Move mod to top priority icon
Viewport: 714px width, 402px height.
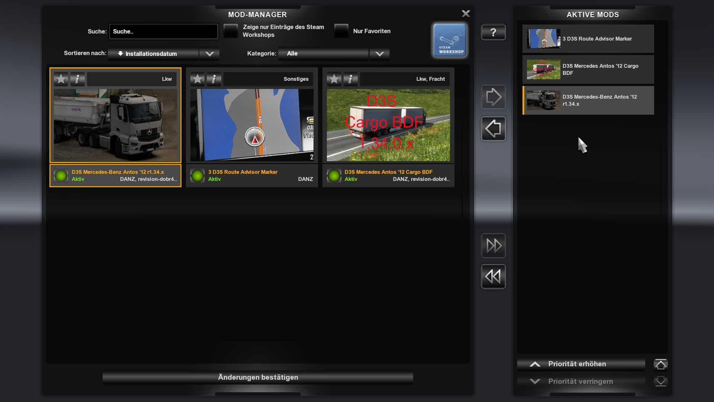(660, 364)
